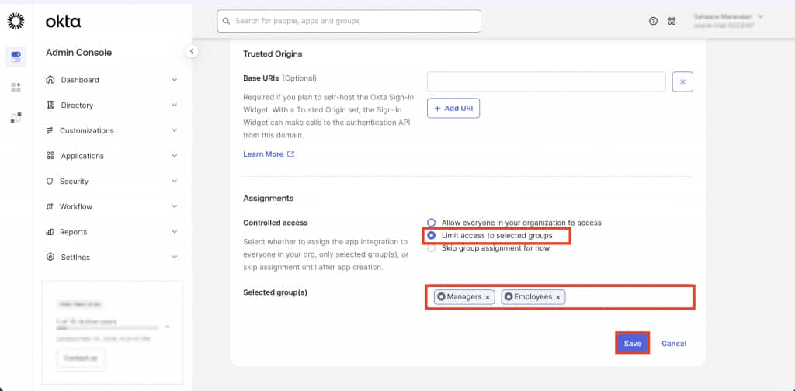Click the Selected group(s) label

coord(276,292)
